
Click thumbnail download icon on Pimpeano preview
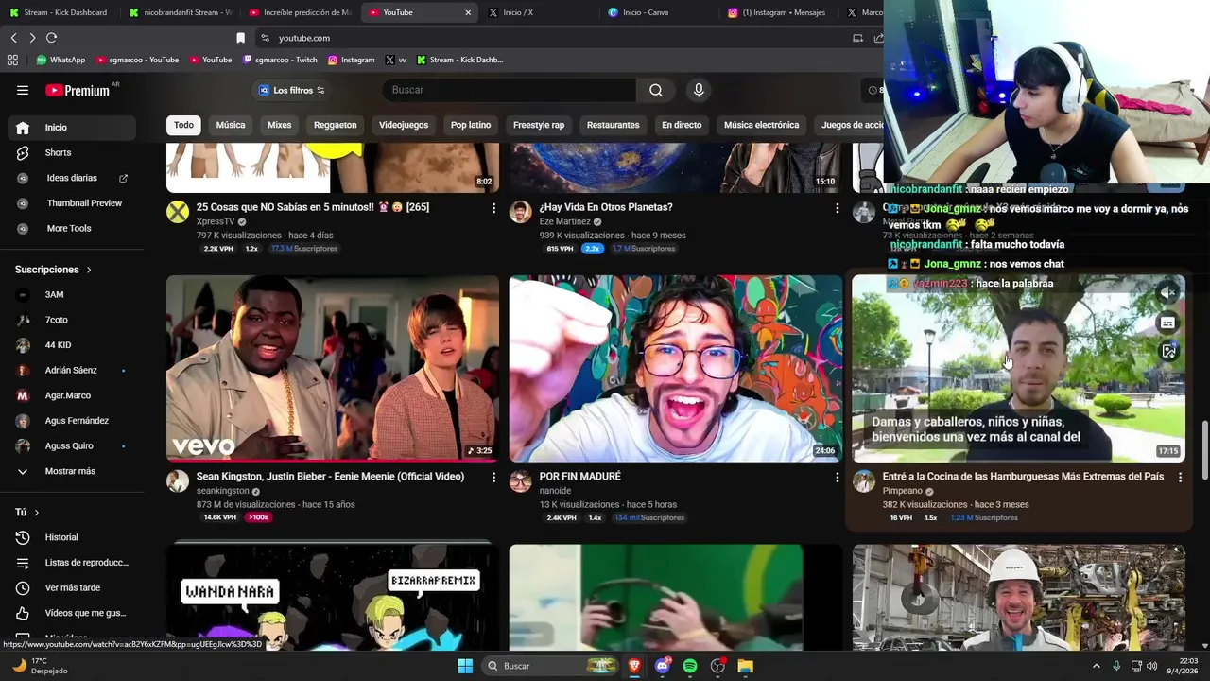[1168, 352]
